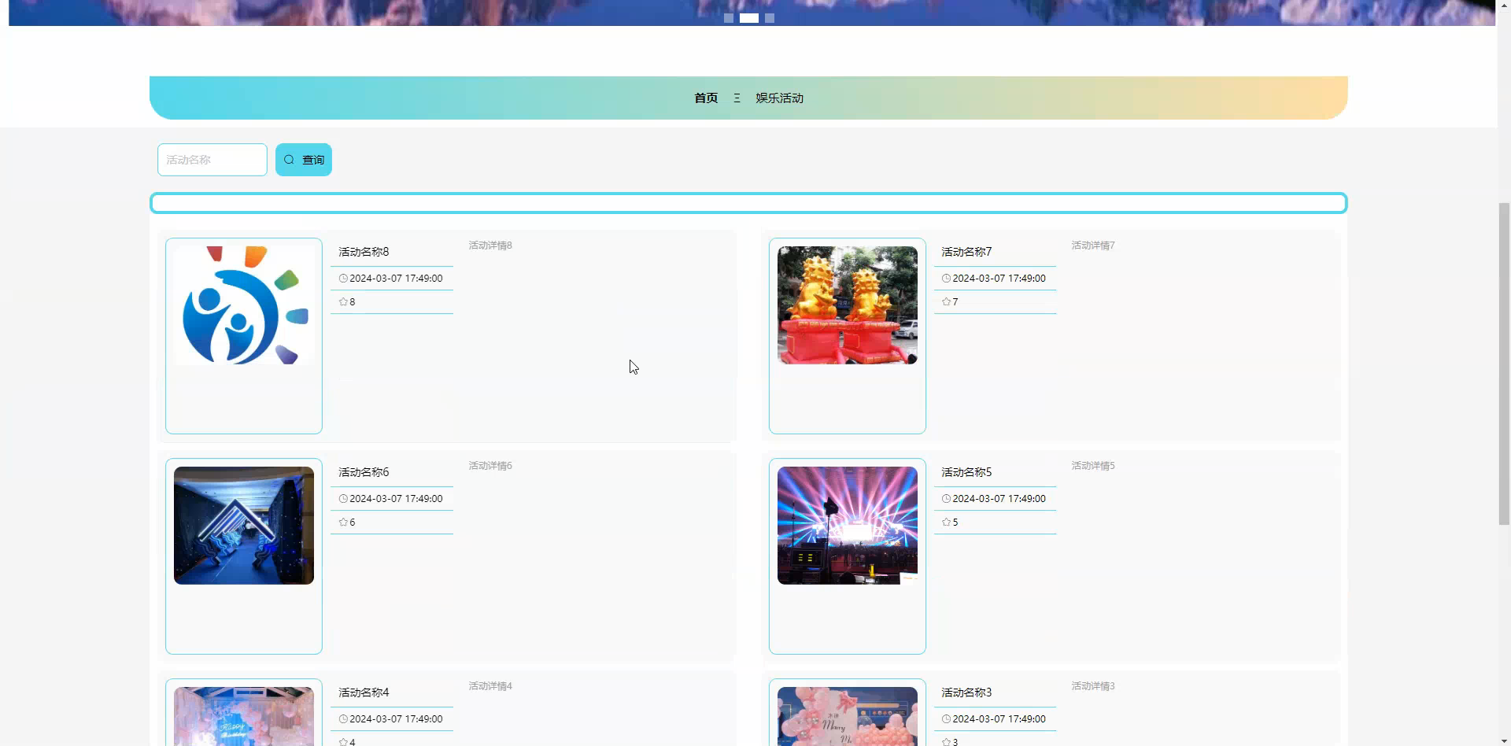
Task: Click the star icon for 活动名称7
Action: 946,302
